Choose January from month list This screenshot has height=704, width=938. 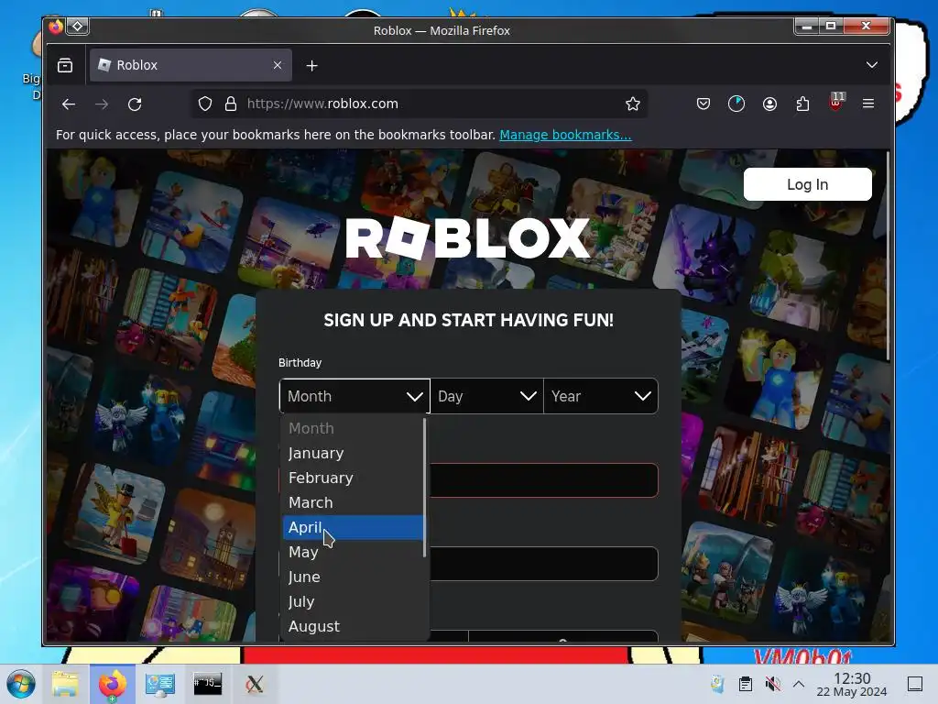pos(353,453)
